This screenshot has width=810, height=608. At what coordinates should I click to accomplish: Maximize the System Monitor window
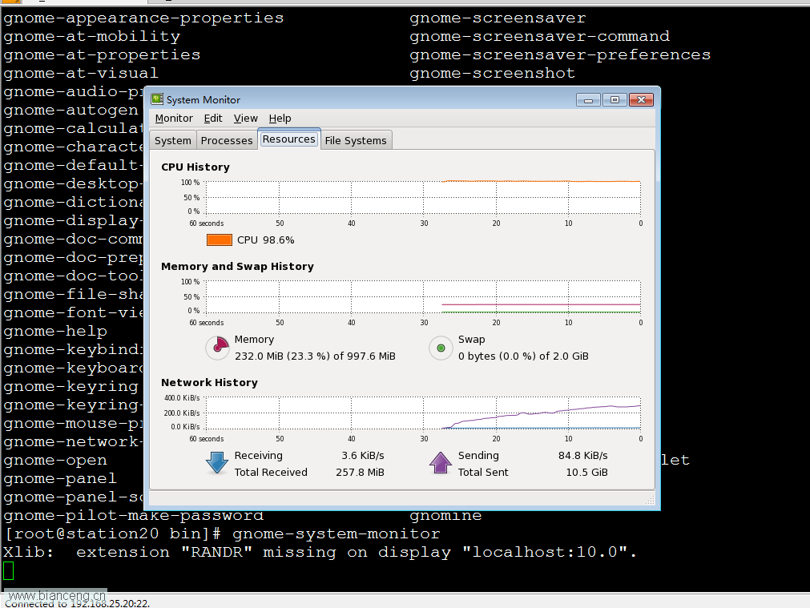pos(615,99)
